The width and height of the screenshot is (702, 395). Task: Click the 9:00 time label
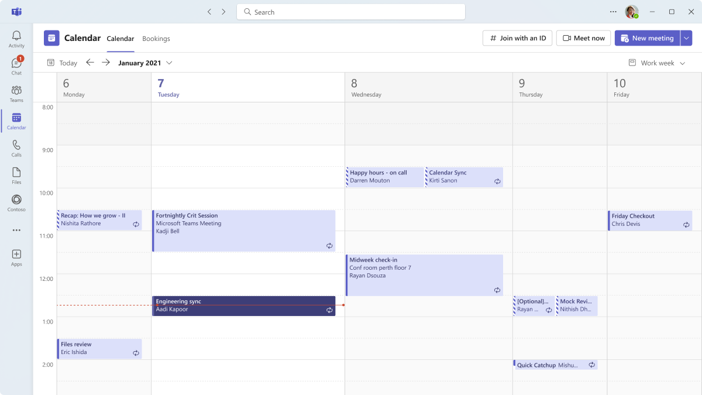[47, 150]
